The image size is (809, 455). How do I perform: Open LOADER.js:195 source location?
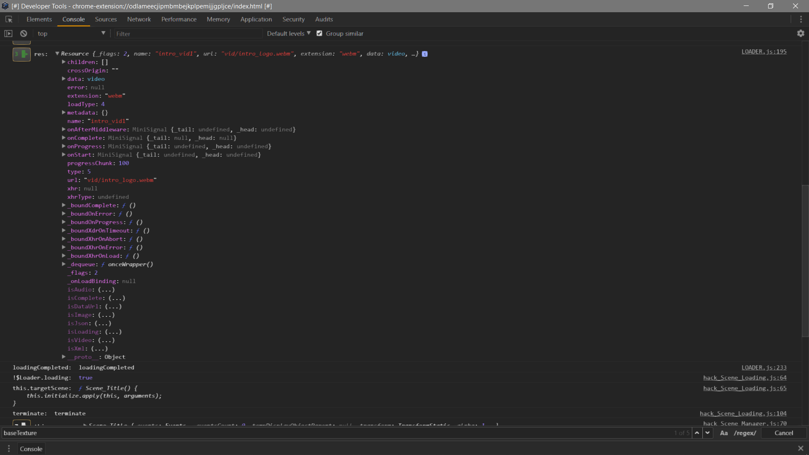(x=764, y=51)
